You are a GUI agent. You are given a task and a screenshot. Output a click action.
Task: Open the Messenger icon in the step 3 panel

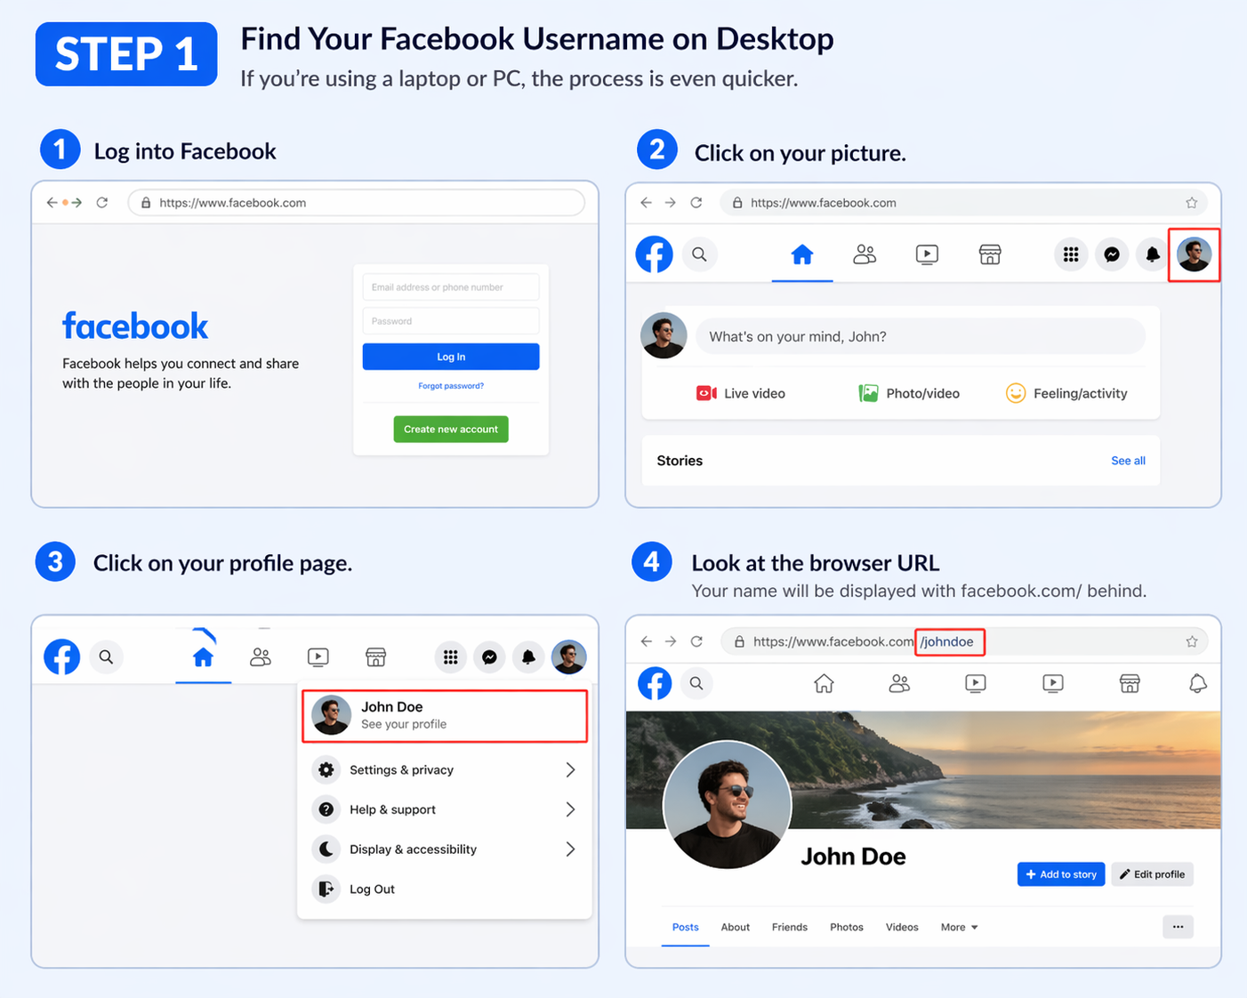coord(489,657)
